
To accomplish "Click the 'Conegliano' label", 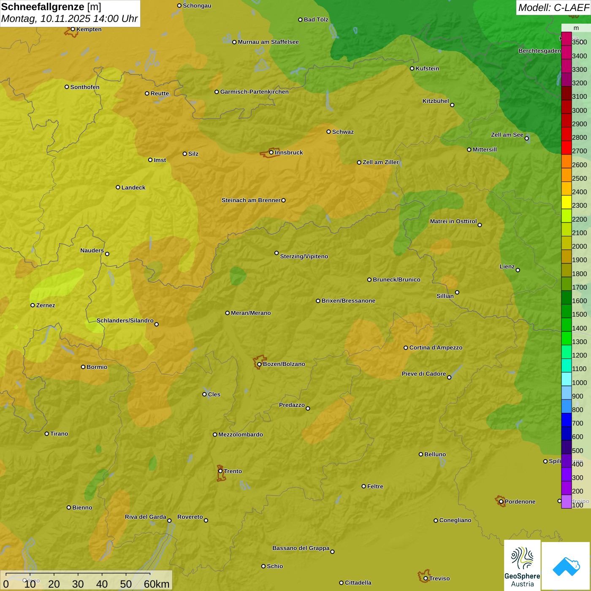I will 455,520.
